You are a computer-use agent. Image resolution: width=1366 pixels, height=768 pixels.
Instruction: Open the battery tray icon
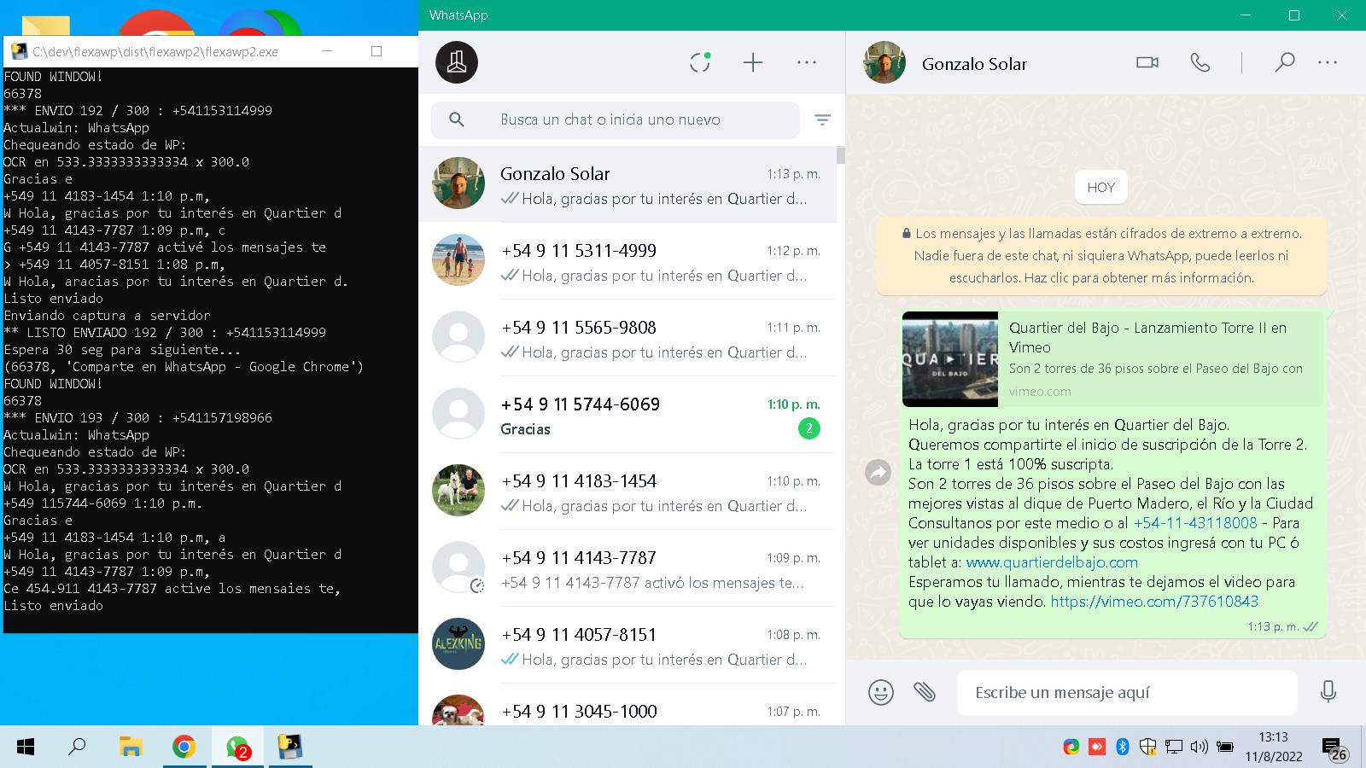1224,747
